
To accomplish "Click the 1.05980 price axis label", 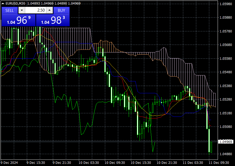I will pos(226,4).
